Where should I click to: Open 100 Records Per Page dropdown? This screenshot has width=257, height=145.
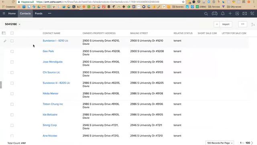220,143
